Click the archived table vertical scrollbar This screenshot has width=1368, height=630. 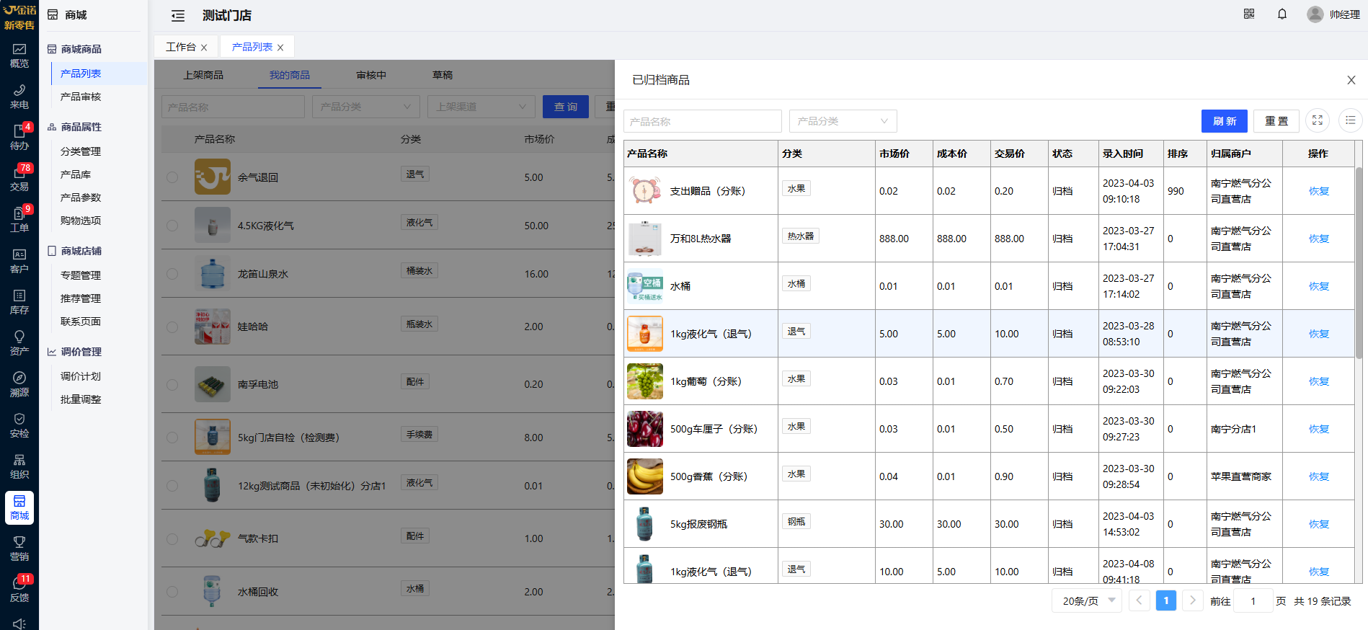click(1359, 263)
